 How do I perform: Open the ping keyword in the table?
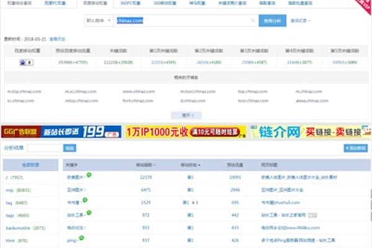71,241
